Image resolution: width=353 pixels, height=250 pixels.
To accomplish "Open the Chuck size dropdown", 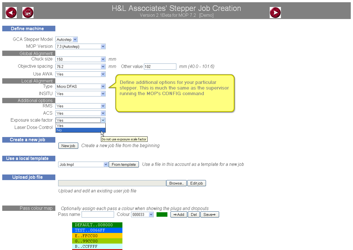I will coord(80,59).
